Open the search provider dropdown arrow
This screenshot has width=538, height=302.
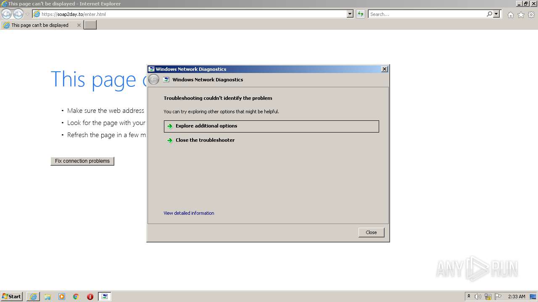[496, 14]
